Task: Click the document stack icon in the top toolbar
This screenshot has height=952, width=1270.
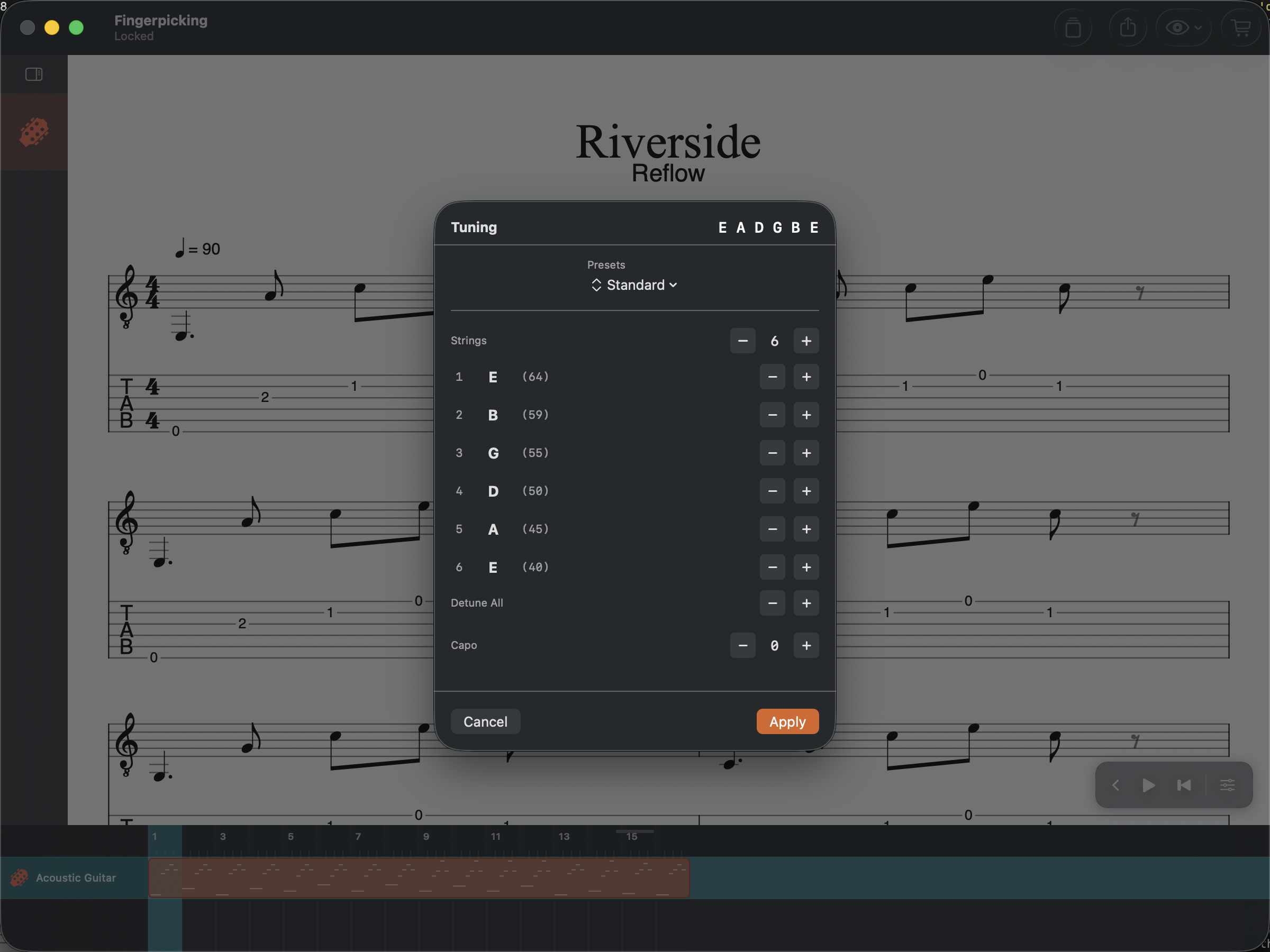Action: coord(1073,27)
